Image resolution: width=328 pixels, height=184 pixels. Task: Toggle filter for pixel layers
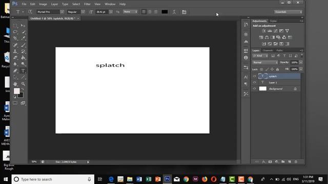click(x=273, y=56)
